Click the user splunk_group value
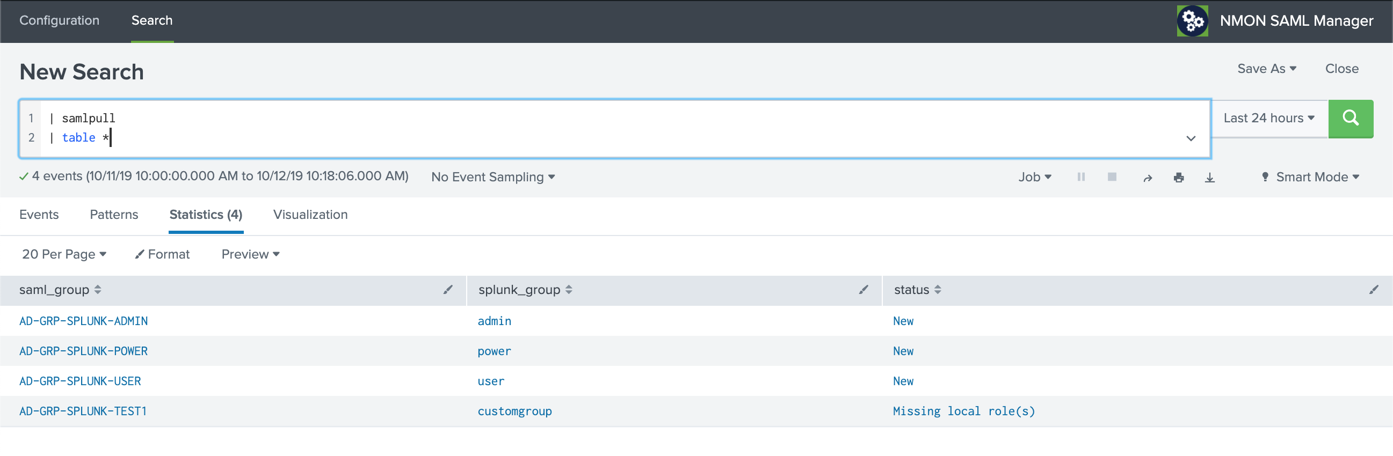Viewport: 1393px width, 456px height. coord(491,381)
